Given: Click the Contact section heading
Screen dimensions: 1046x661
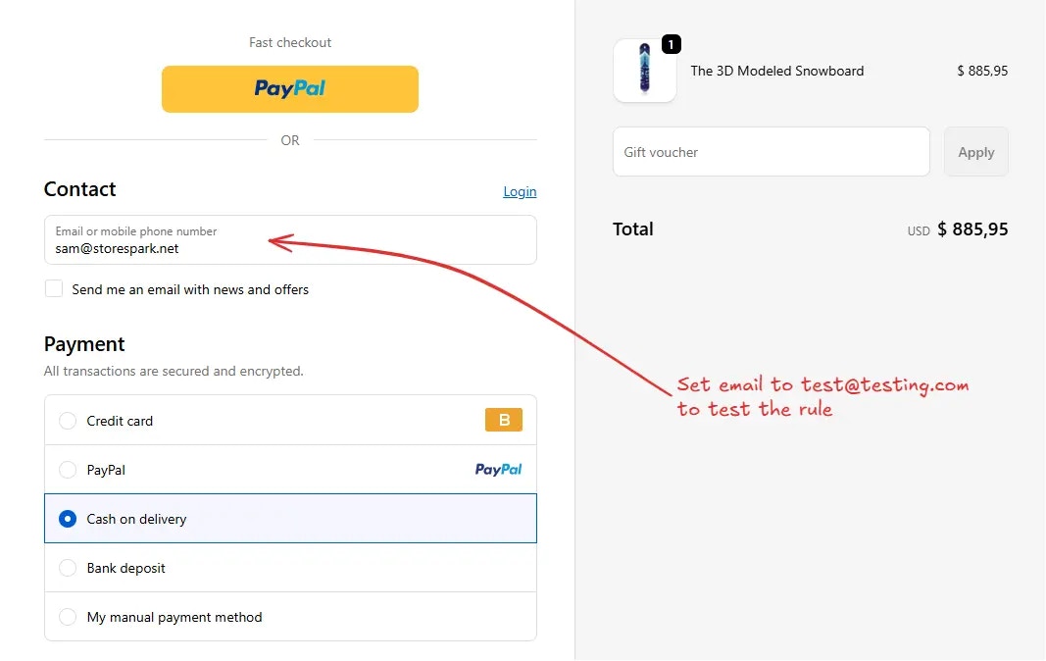Looking at the screenshot, I should pyautogui.click(x=80, y=189).
